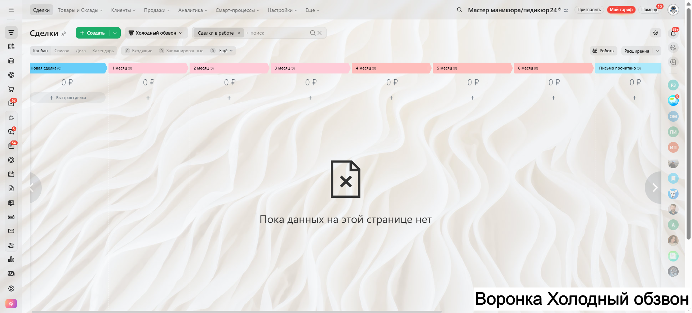692x313 pixels.
Task: Open the green chat bubble with badge 5
Action: pyautogui.click(x=673, y=100)
